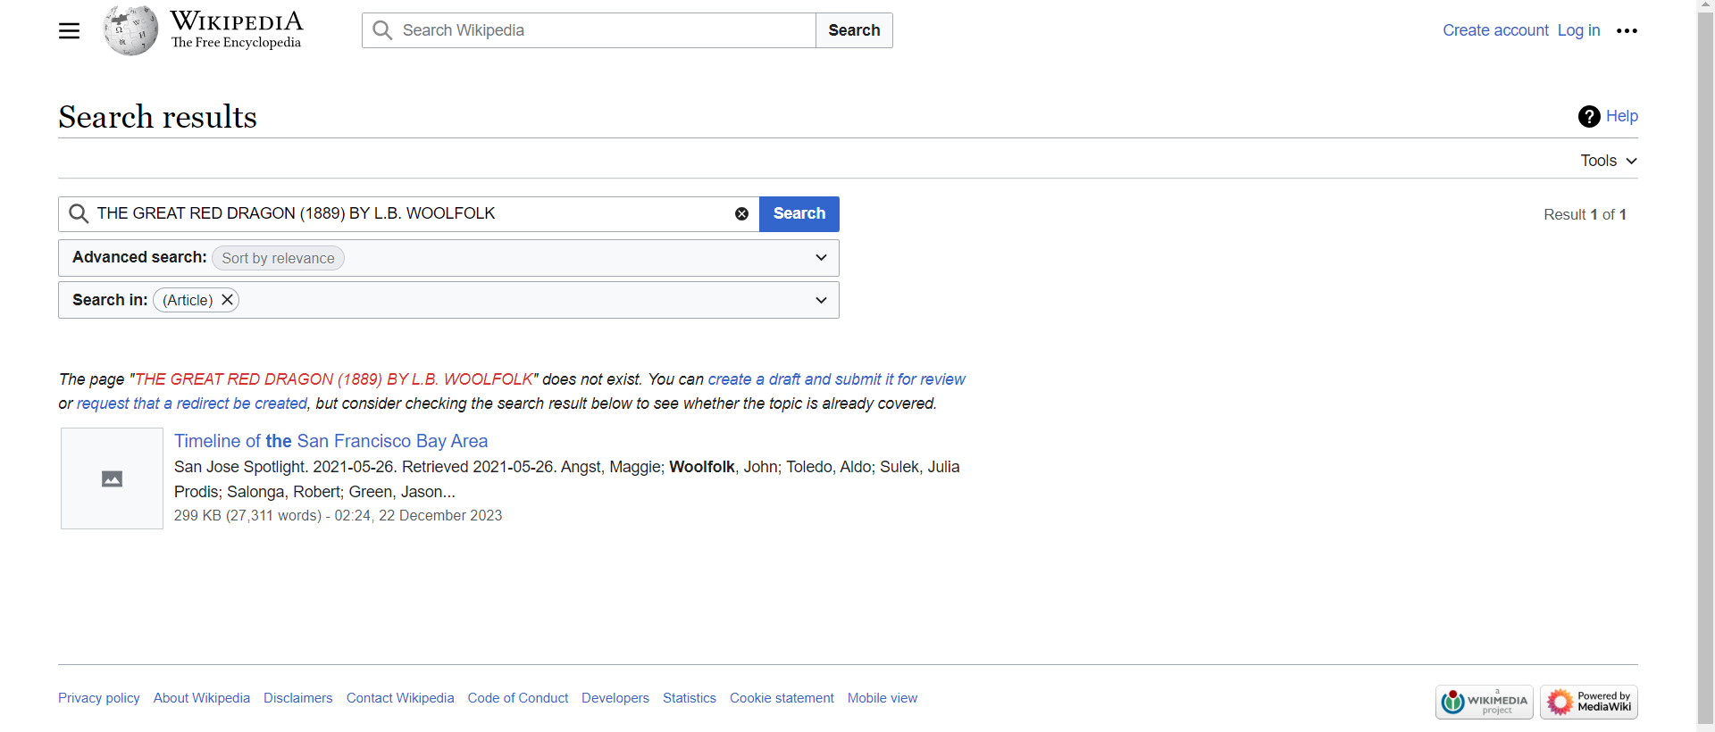1715x732 pixels.
Task: Click the Wikipedia wordmark title
Action: [237, 21]
